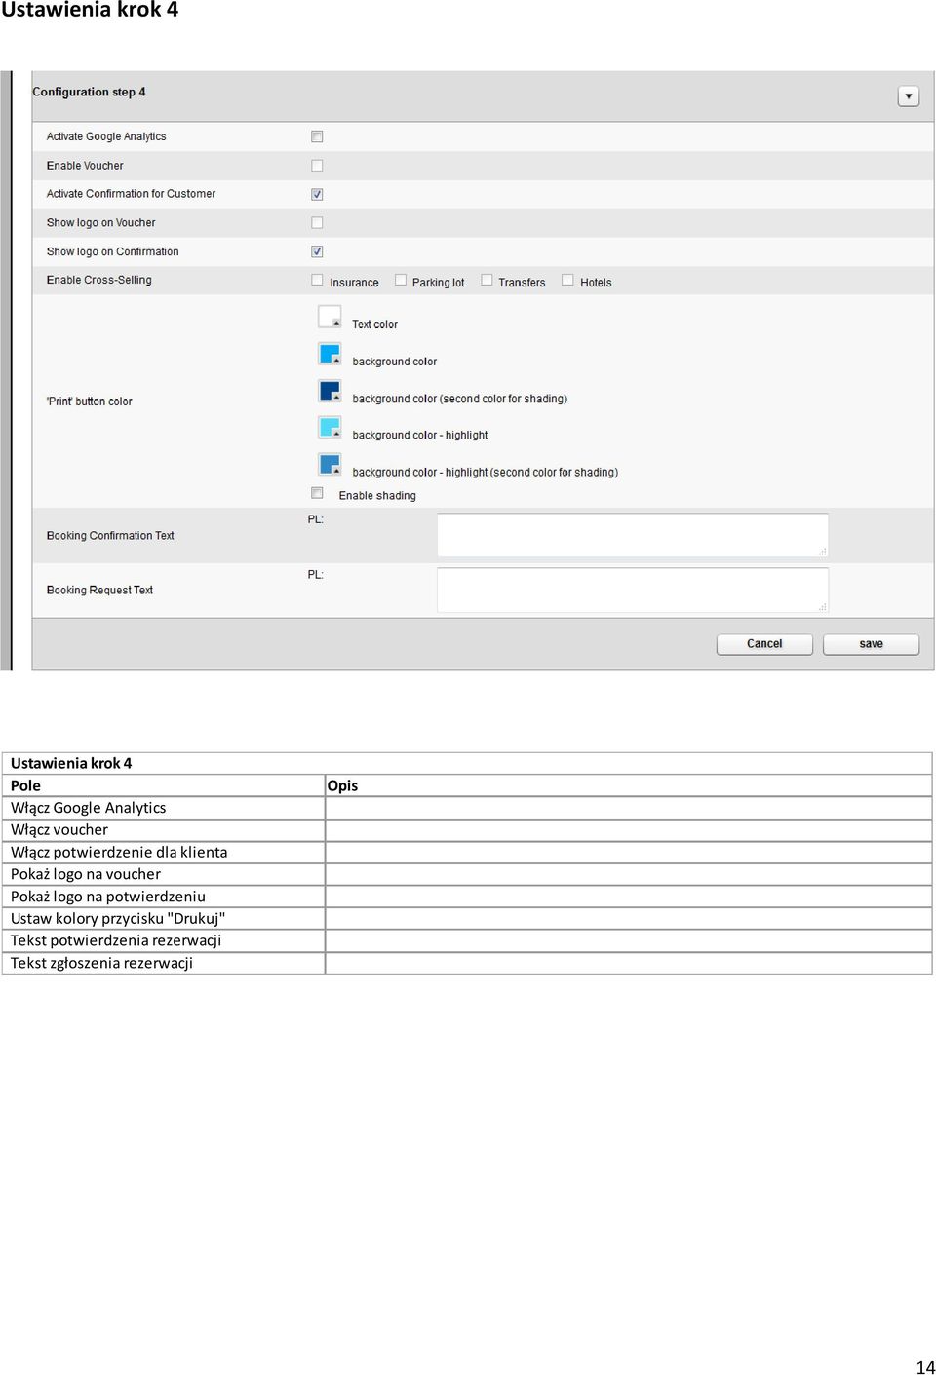The image size is (936, 1375).
Task: Click the Booking Request Text PL field
Action: click(633, 590)
